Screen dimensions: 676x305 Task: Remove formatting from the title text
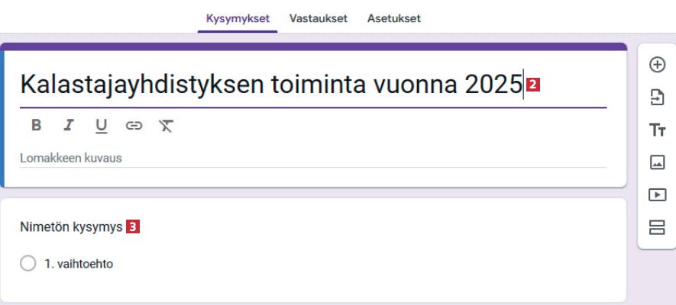pyautogui.click(x=166, y=126)
